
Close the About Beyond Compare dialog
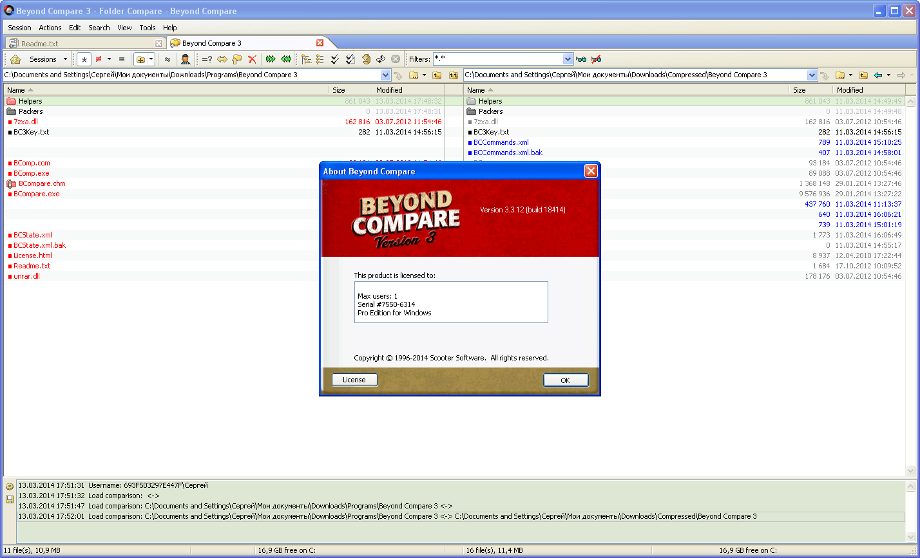(591, 171)
